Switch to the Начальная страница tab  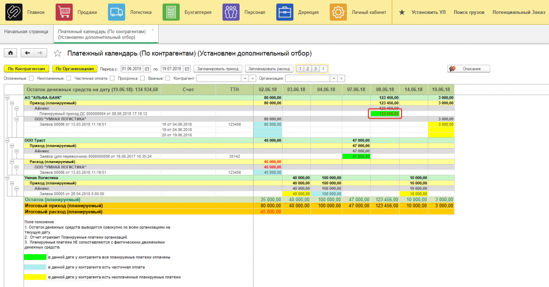26,32
